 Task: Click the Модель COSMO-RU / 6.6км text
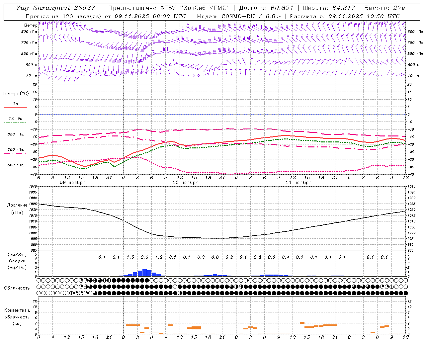239,16
